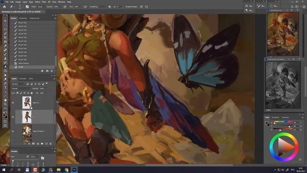
Task: Enable Erase to History checkbox
Action: (x=124, y=7)
